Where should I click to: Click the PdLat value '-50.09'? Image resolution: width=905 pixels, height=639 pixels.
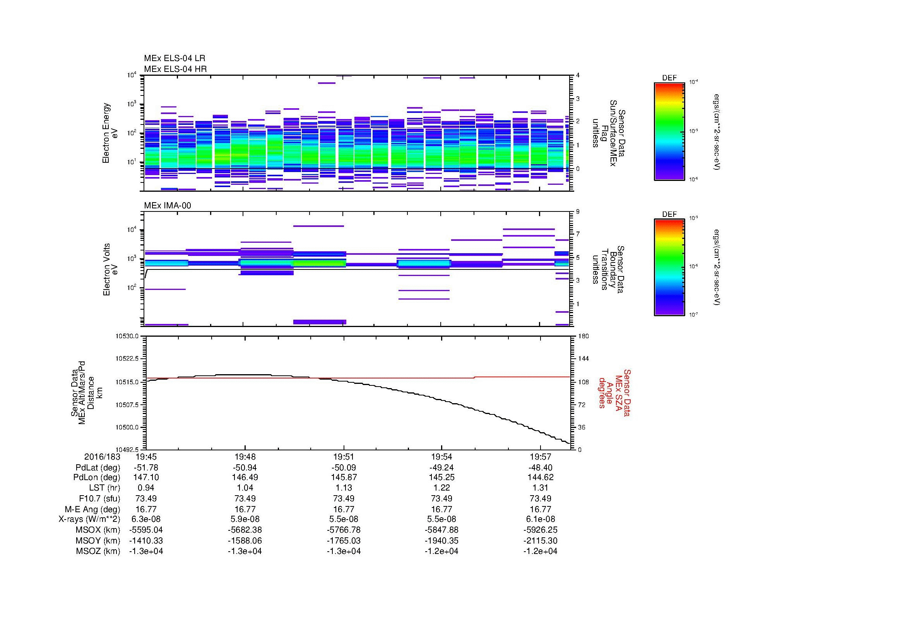click(x=344, y=468)
